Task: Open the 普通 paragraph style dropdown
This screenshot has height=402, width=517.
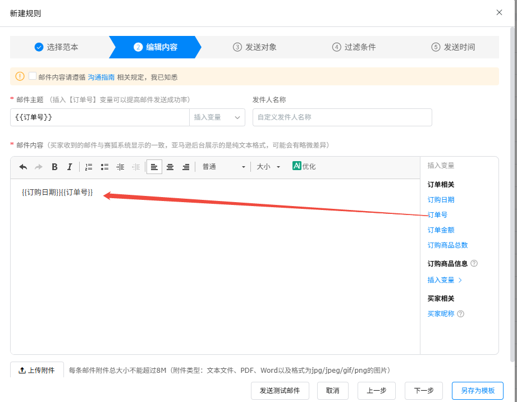Action: click(224, 167)
